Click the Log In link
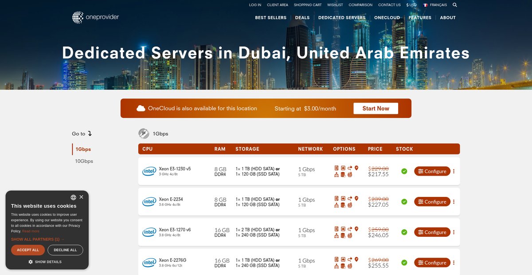Viewport: 532px width, 275px height. [255, 5]
